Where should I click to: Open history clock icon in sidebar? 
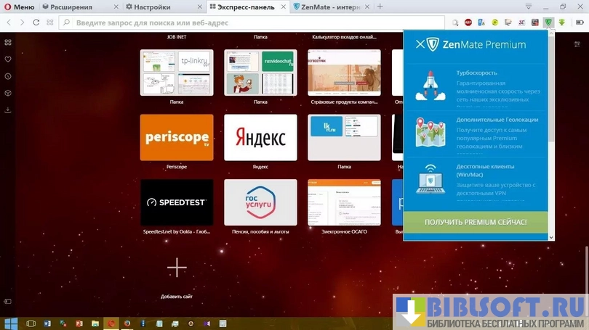point(7,76)
